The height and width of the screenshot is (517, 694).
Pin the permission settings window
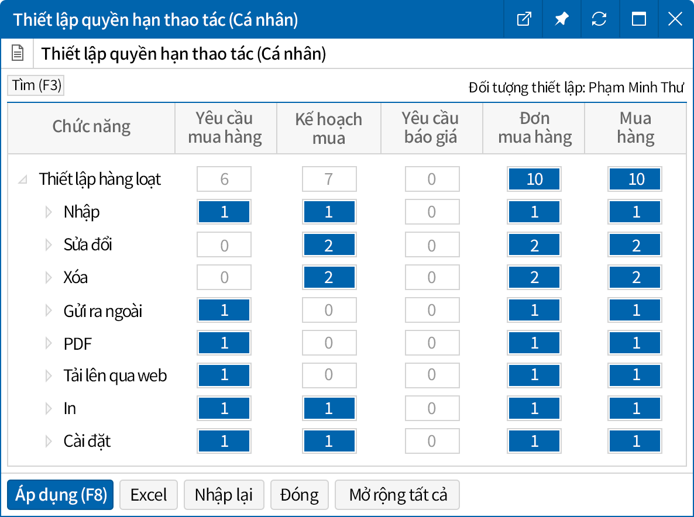(x=562, y=19)
